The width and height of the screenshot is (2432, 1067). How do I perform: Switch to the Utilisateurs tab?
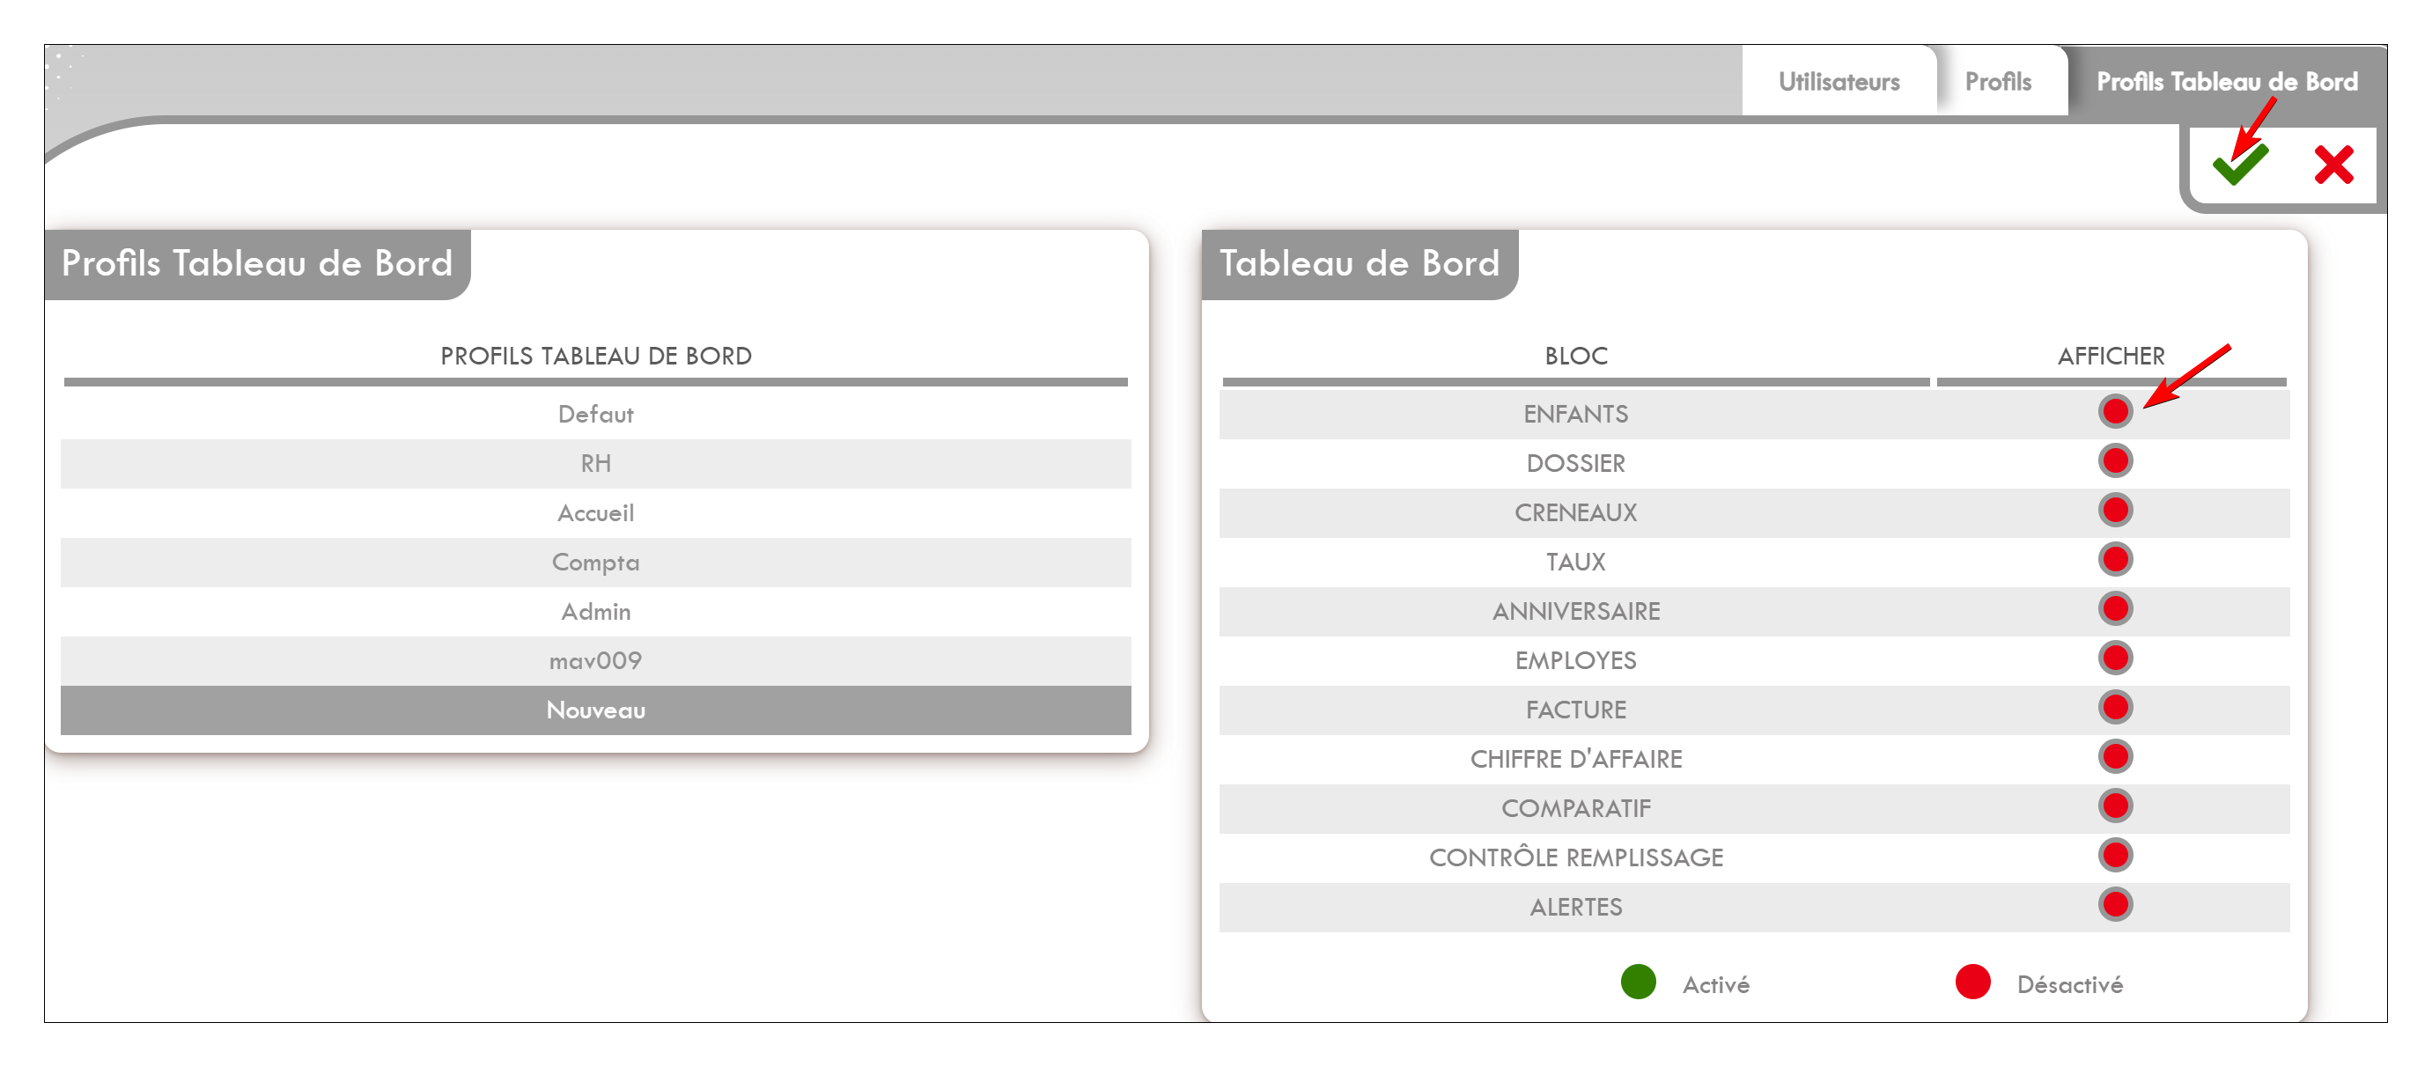click(x=1839, y=82)
